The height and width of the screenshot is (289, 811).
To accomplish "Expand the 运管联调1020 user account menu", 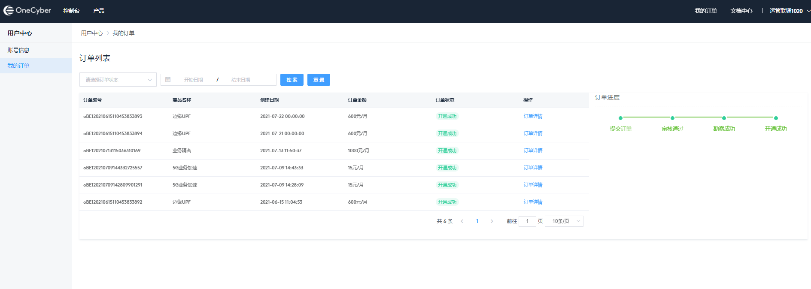I will click(789, 11).
